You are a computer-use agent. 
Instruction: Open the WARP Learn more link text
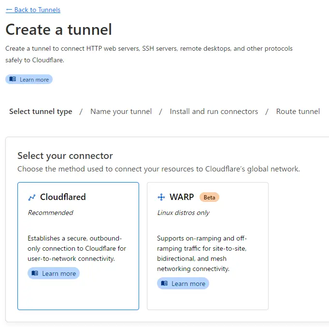pyautogui.click(x=188, y=284)
